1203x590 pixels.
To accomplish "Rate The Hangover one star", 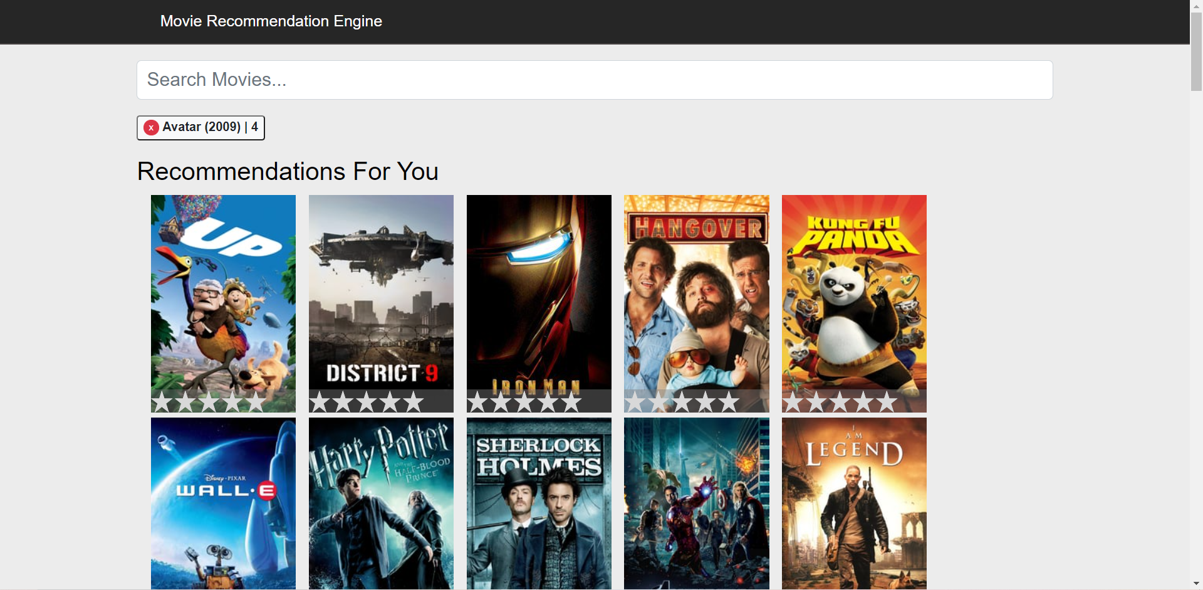I will pos(635,401).
